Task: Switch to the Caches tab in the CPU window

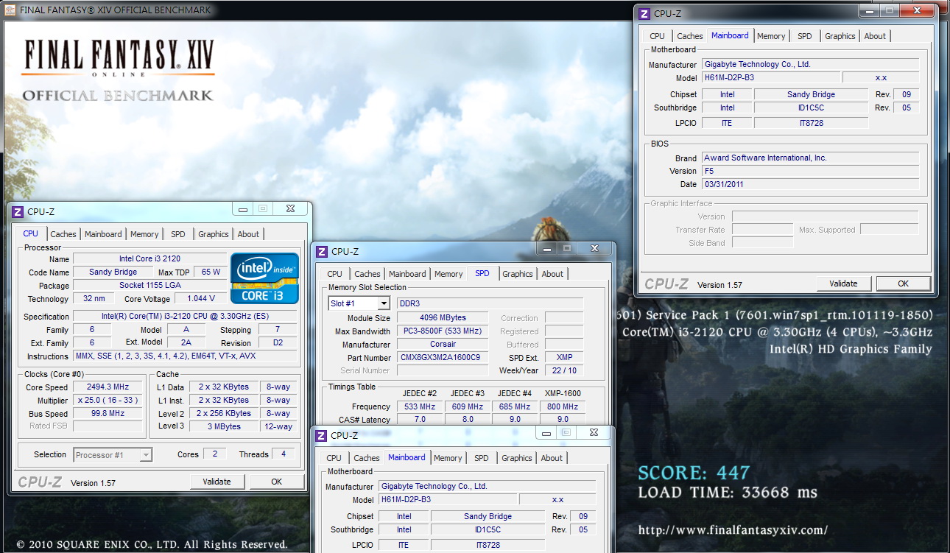Action: 63,234
